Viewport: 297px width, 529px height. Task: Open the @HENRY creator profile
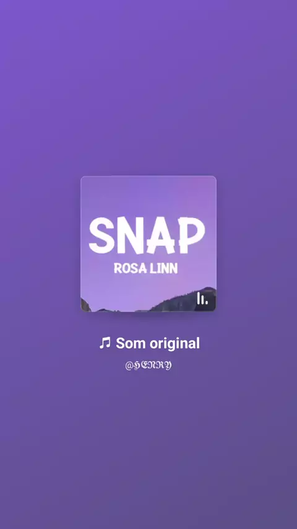148,365
